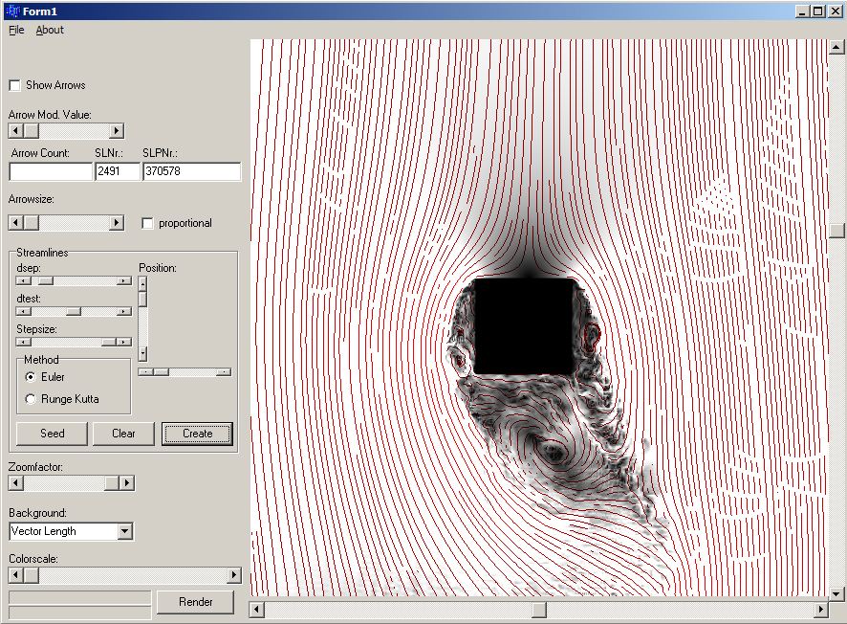Click right arrow of Arrow Mod. Value slider
Screen dimensions: 847x624
[x=117, y=131]
